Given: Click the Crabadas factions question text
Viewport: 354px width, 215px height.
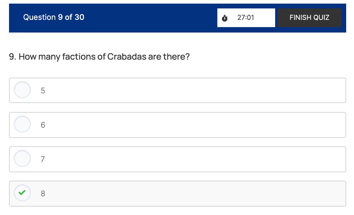Looking at the screenshot, I should coord(99,57).
